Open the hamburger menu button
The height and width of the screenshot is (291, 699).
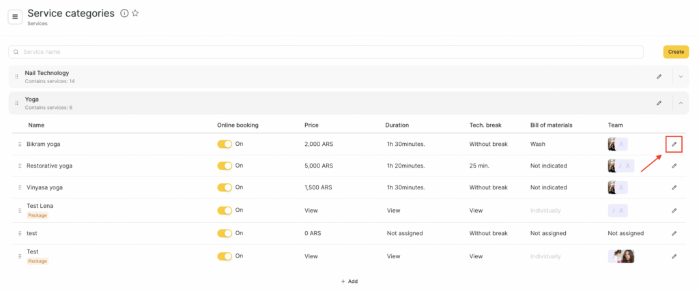pos(15,17)
